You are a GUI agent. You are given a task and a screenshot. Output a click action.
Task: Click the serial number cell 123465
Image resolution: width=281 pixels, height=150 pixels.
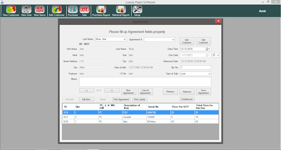coord(158,117)
